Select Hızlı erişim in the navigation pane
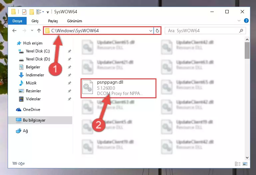256x175 pixels. coord(30,43)
